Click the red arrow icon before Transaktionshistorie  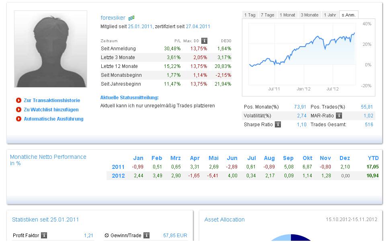(x=18, y=100)
